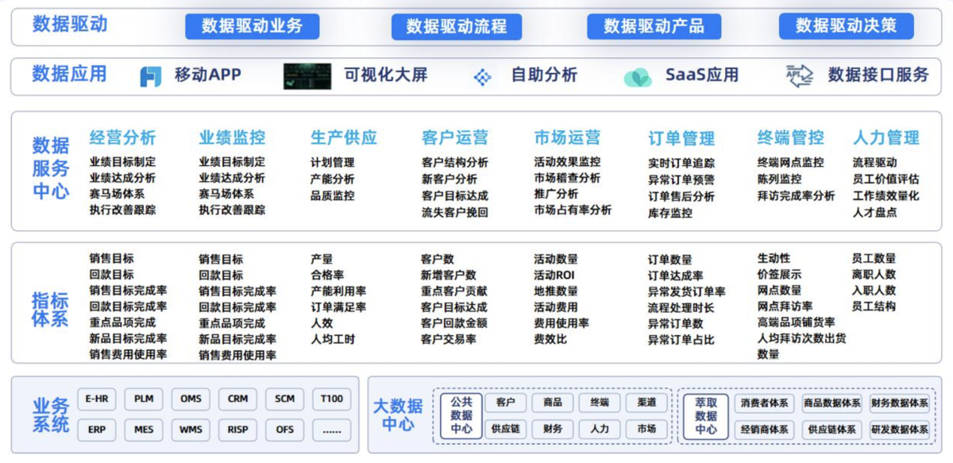This screenshot has width=953, height=463.
Task: Click the '......' more systems box
Action: pos(332,430)
